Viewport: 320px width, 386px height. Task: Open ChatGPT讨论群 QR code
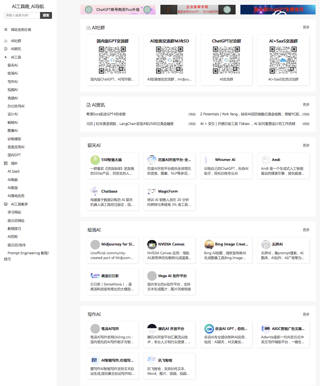(226, 60)
